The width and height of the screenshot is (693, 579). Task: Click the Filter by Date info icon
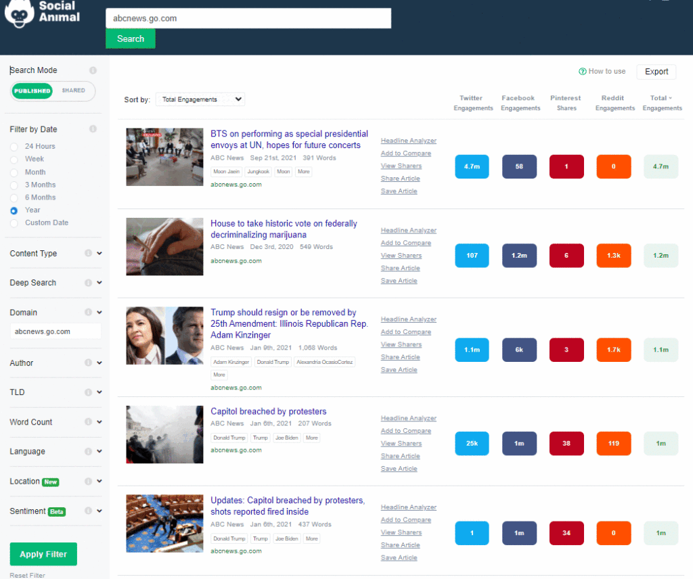click(x=93, y=129)
